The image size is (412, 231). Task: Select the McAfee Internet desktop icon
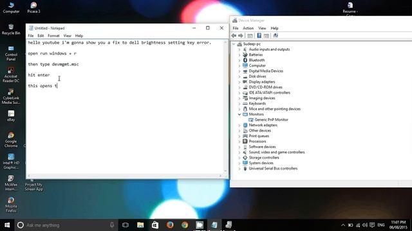pyautogui.click(x=11, y=183)
